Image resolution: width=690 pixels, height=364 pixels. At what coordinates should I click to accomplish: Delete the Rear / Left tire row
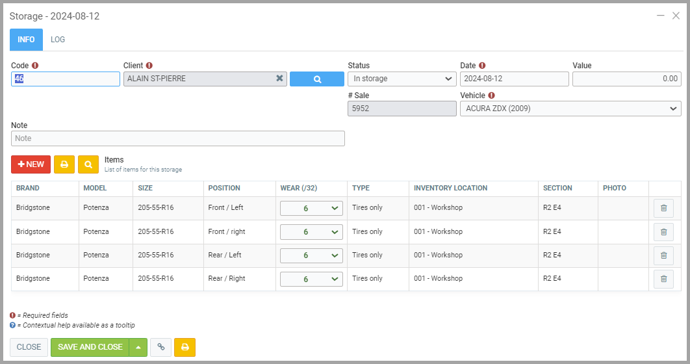[663, 255]
